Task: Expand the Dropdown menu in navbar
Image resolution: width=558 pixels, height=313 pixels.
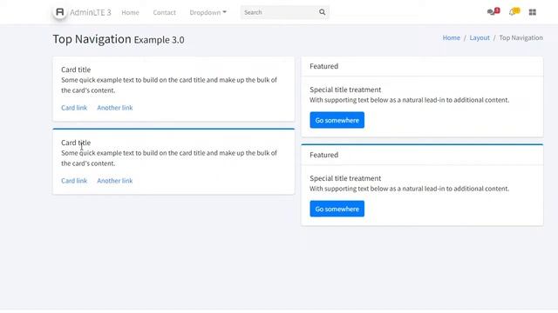Action: (x=208, y=12)
